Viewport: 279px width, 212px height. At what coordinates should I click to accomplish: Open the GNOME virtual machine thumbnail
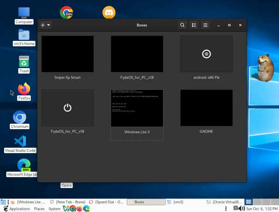coord(207,108)
